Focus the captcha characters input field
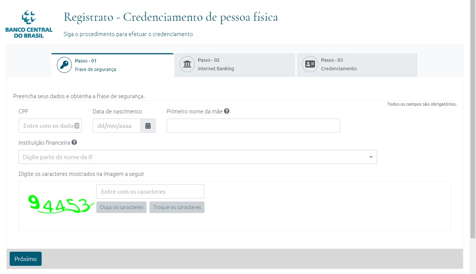The height and width of the screenshot is (274, 476). [x=150, y=191]
